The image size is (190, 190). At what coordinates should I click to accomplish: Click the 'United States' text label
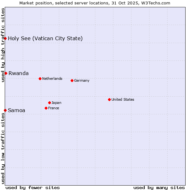[123, 99]
